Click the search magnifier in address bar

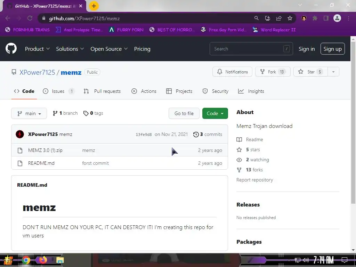256,18
